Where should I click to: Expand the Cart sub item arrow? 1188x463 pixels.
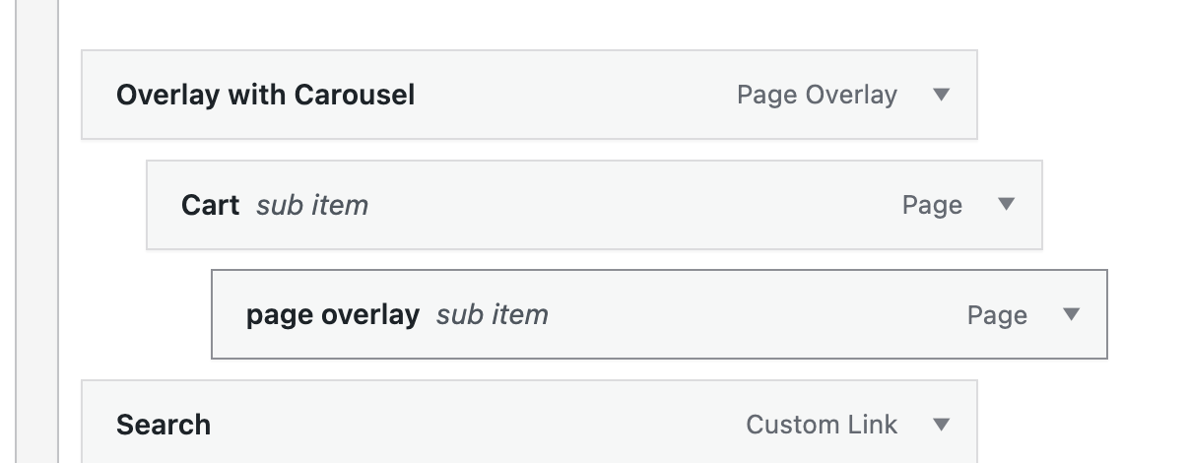1006,204
